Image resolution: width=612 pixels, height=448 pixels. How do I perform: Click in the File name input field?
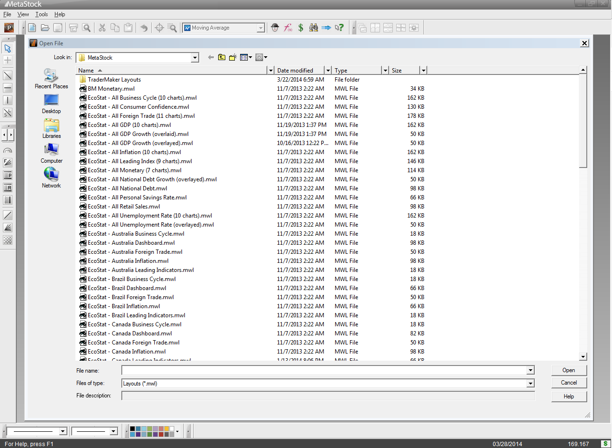click(x=324, y=370)
